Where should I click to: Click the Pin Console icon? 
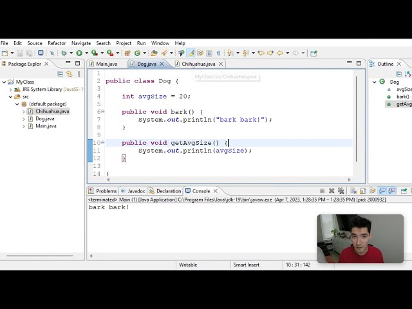click(x=404, y=191)
